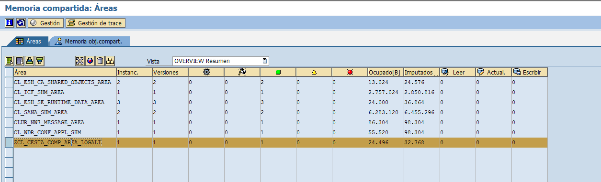Image resolution: width=601 pixels, height=182 pixels.
Task: Click the blue information icon
Action: 9,23
